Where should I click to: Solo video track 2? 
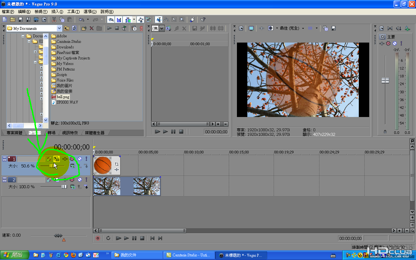[86, 180]
